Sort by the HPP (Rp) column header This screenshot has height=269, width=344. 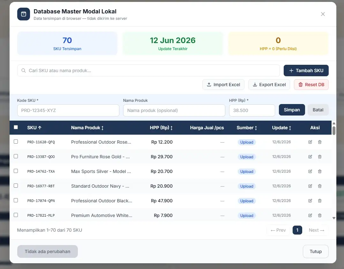coord(161,128)
